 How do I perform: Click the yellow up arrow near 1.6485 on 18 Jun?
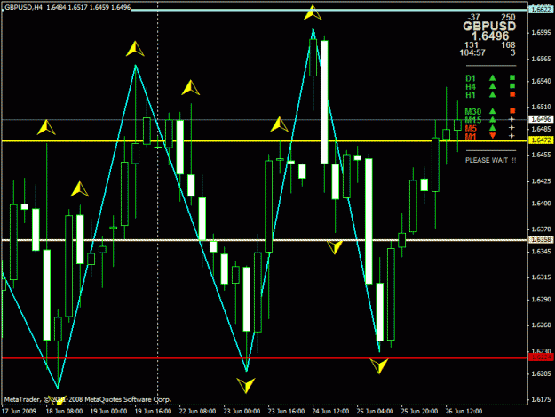point(46,127)
